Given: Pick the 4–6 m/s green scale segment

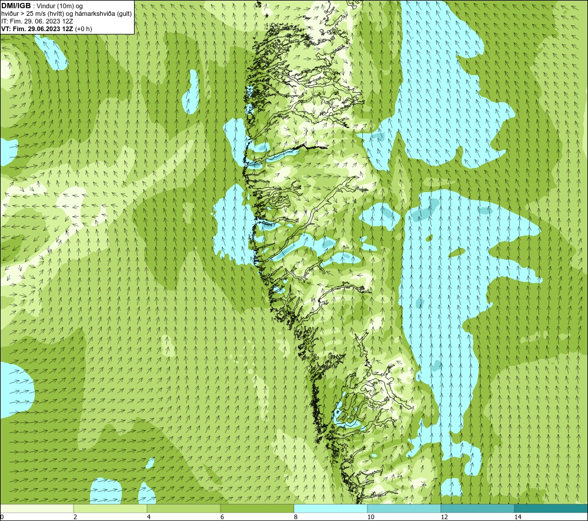Looking at the screenshot, I should [183, 508].
